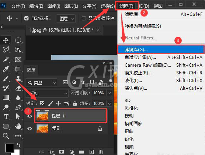Add a layer mask from panel bottom
This screenshot has width=205, height=155.
click(x=61, y=152)
